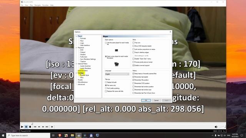The width and height of the screenshot is (246, 138).
Task: Toggle 'Show OSD (requires restart)' checkbox
Action: point(133,46)
